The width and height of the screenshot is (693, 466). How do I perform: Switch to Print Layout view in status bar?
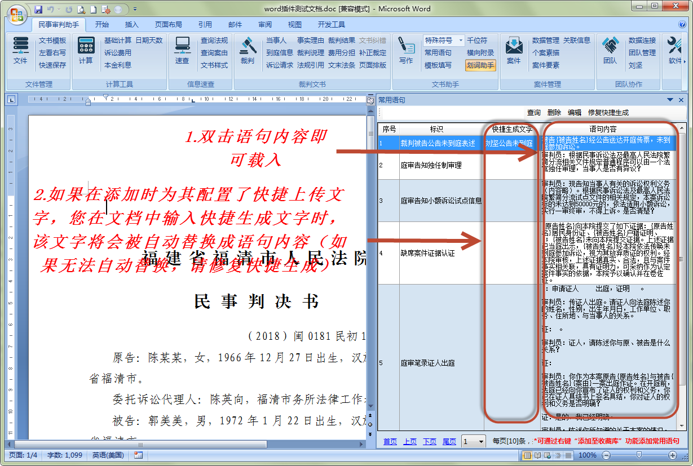click(x=528, y=455)
